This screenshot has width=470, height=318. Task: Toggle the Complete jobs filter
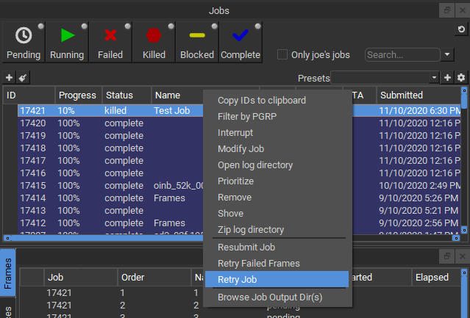pos(241,42)
